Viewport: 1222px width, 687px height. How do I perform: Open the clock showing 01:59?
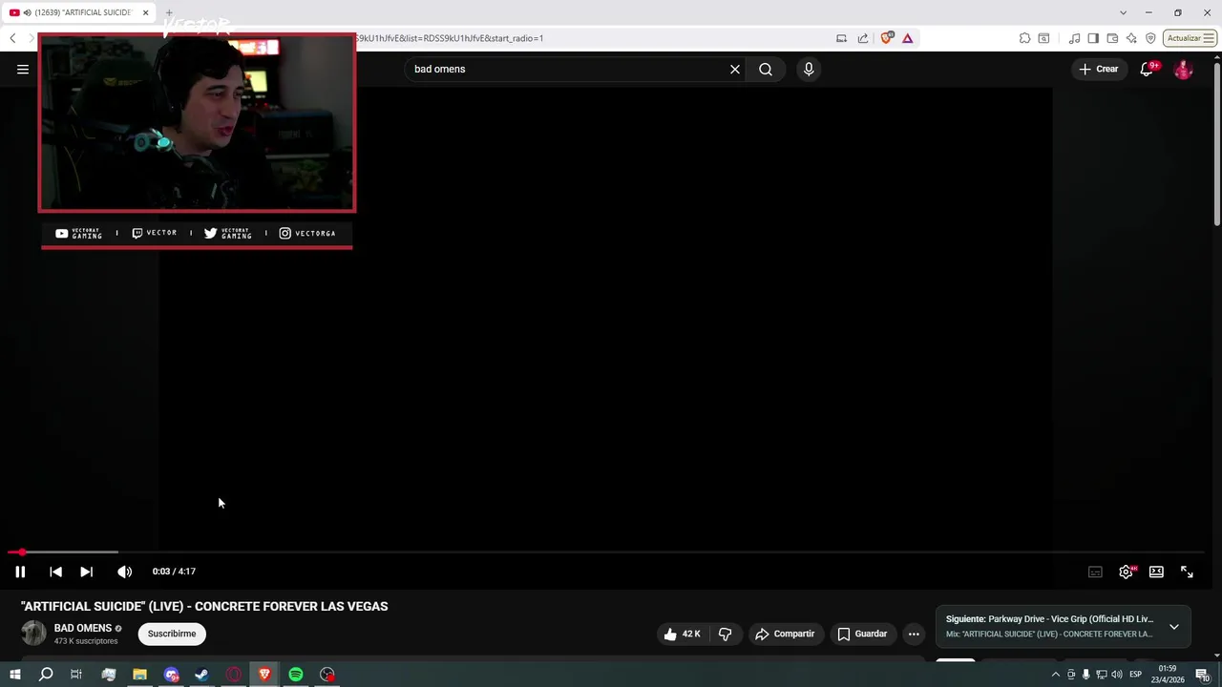click(1168, 675)
